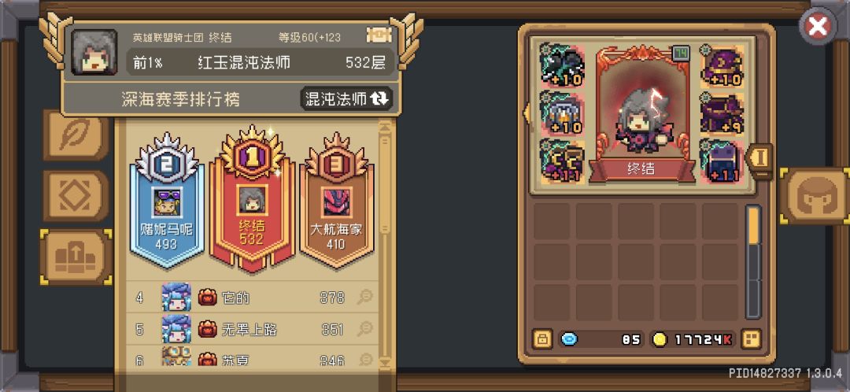The image size is (850, 392).
Task: Open the leaf icon sidebar tab
Action: [76, 135]
